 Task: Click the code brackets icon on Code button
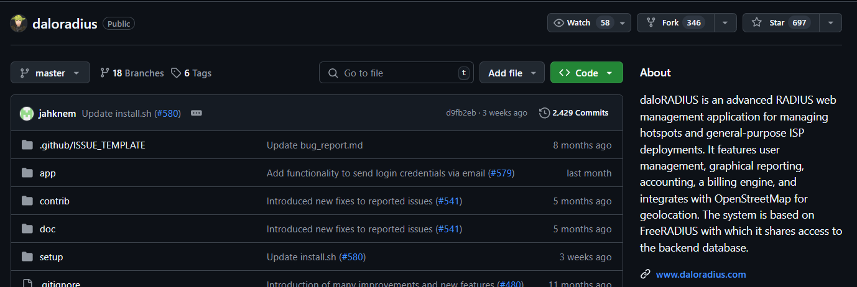point(565,73)
